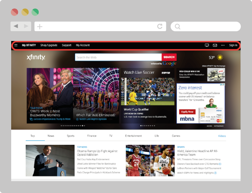
Task: Open 'DWTS' Week 2: Most Buzzworthy Moments story
Action: pos(45,113)
